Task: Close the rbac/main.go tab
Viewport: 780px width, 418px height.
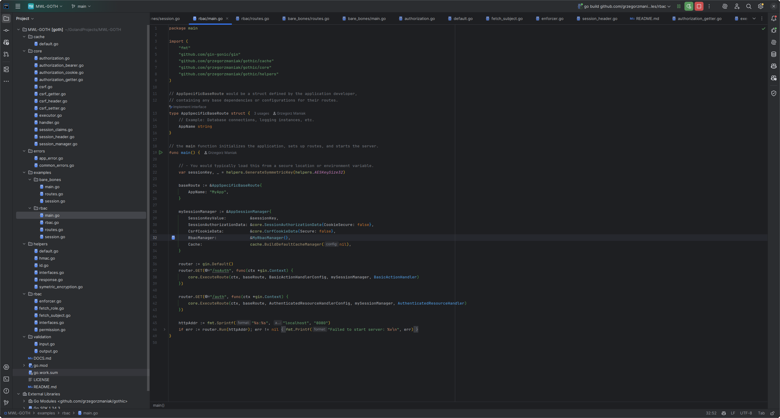Action: tap(227, 18)
